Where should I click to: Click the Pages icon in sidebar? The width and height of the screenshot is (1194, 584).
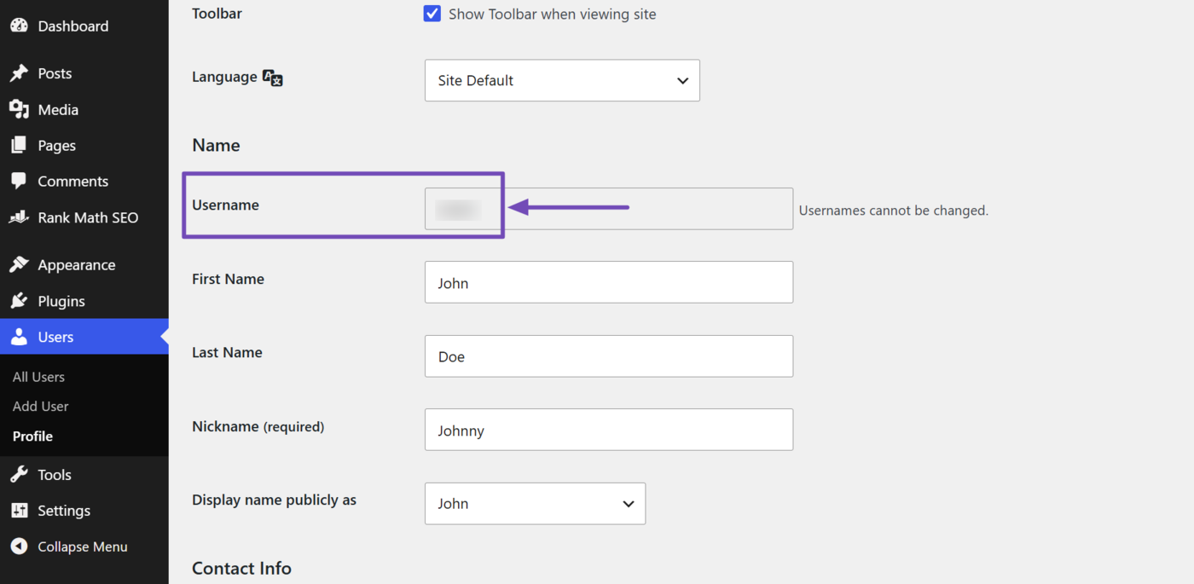19,145
